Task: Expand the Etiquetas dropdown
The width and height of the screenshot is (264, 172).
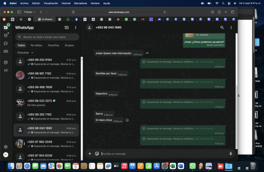Action: pyautogui.click(x=26, y=53)
